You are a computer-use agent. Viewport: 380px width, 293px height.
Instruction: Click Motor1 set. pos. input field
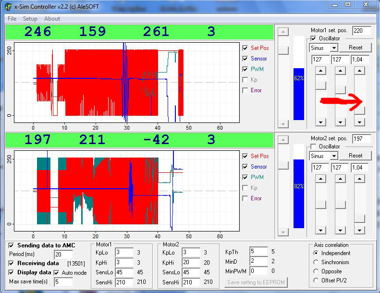(x=362, y=31)
